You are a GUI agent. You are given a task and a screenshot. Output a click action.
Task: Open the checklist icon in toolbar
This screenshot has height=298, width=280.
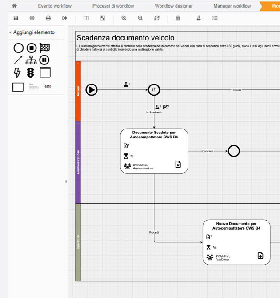tap(215, 18)
